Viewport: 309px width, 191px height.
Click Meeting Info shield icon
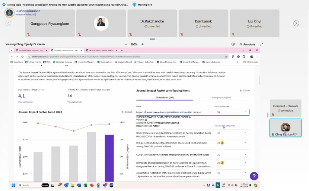(x=134, y=5)
